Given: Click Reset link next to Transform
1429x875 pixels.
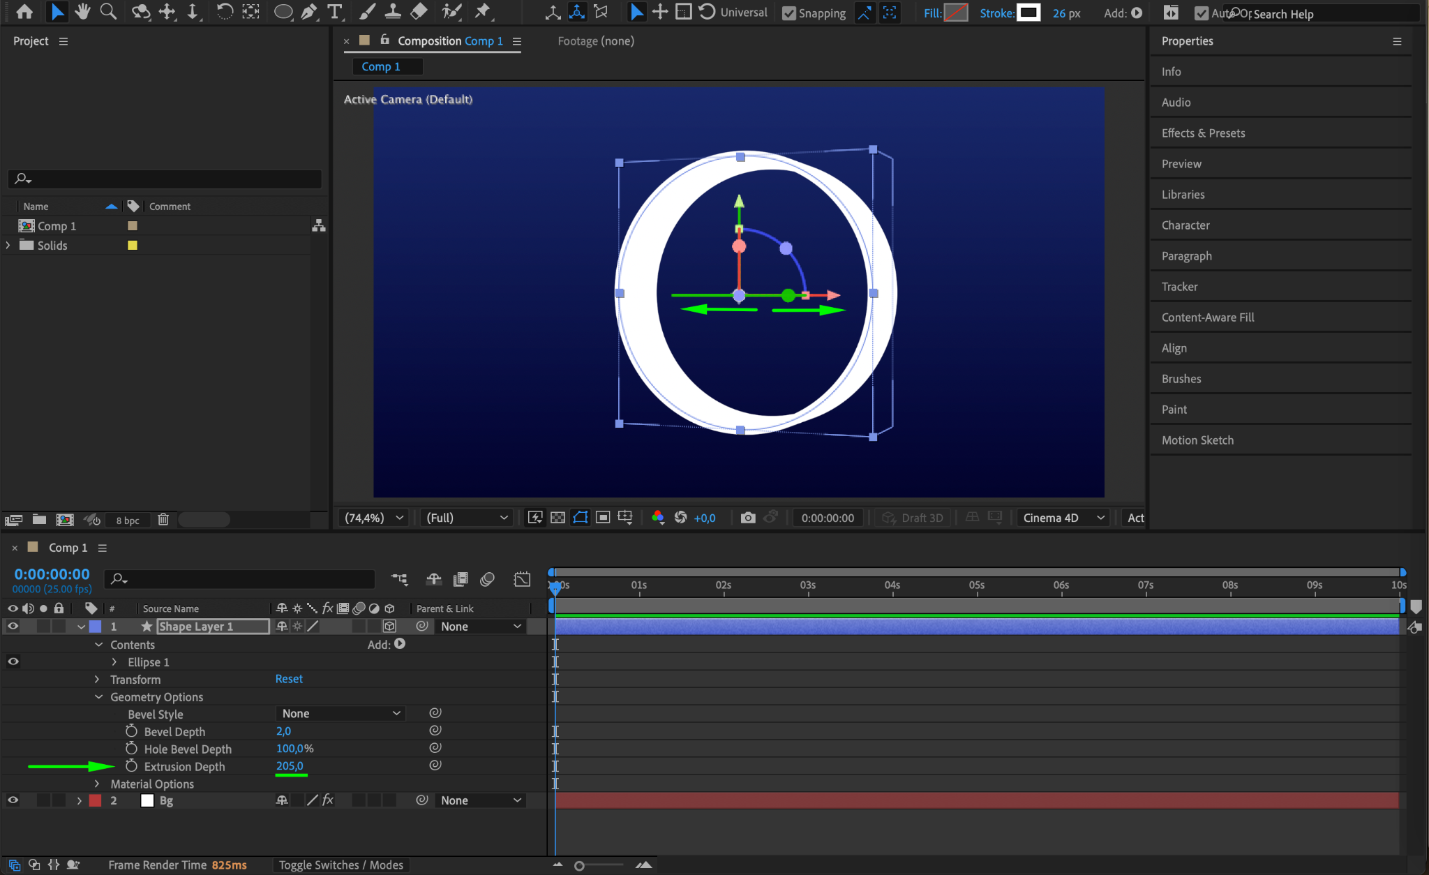Looking at the screenshot, I should pyautogui.click(x=289, y=679).
